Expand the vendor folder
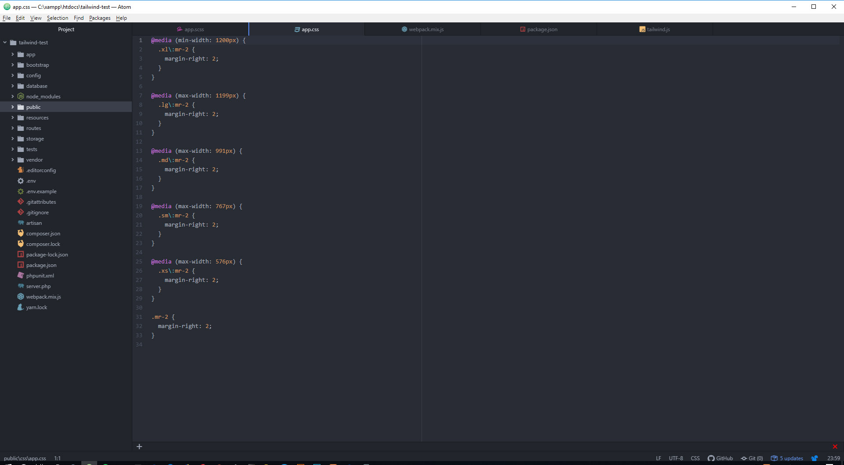 coord(12,159)
